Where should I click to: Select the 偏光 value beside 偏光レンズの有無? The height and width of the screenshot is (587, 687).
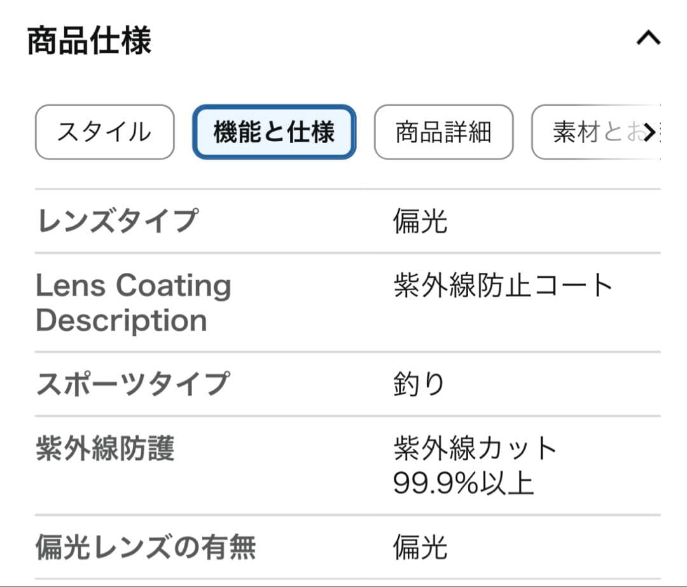tap(420, 548)
